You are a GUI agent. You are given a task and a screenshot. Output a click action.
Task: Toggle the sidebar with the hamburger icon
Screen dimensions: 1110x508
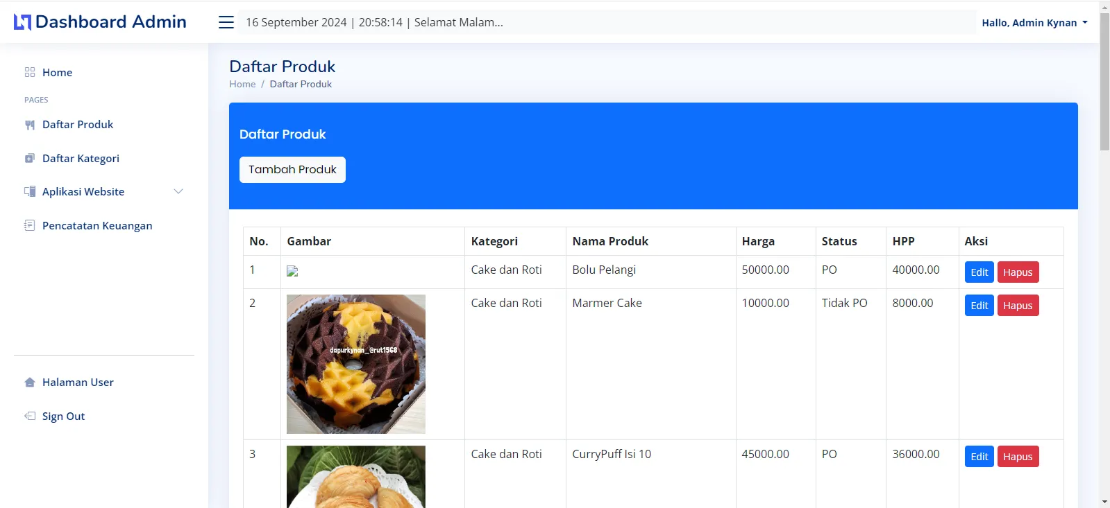[x=226, y=22]
